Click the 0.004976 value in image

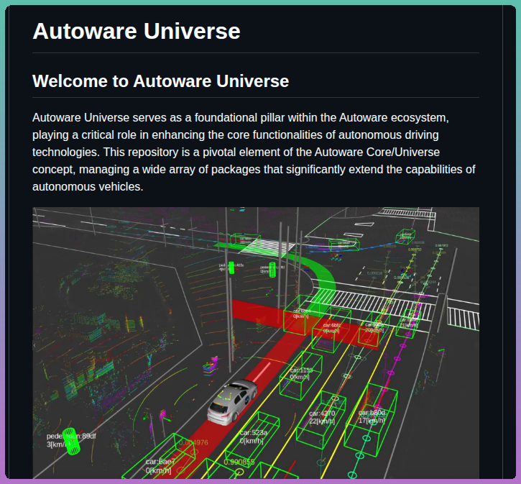point(194,442)
